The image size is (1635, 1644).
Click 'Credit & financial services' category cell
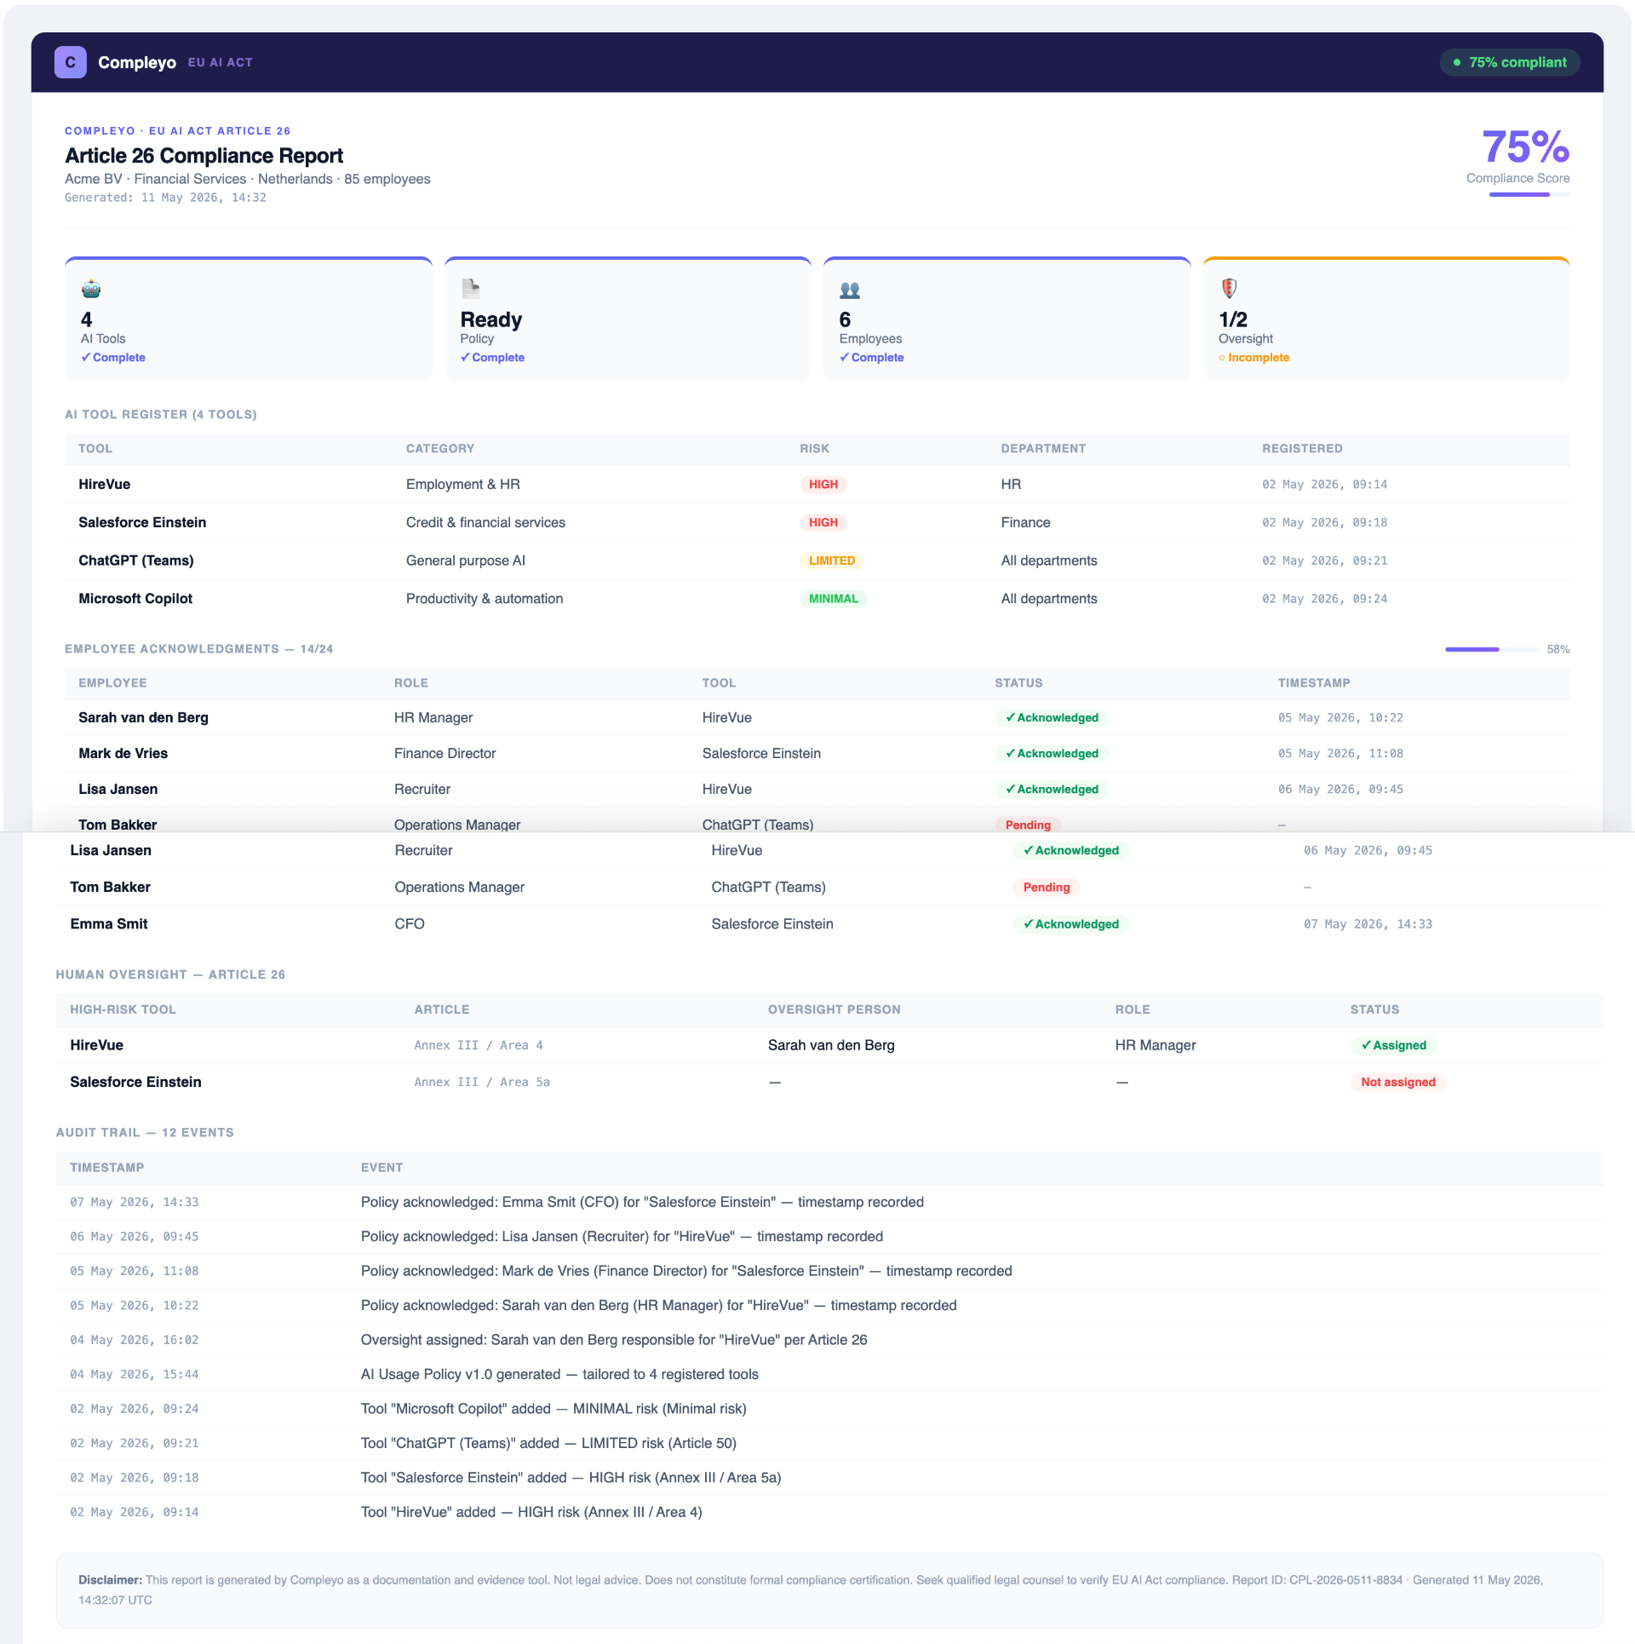pos(485,523)
